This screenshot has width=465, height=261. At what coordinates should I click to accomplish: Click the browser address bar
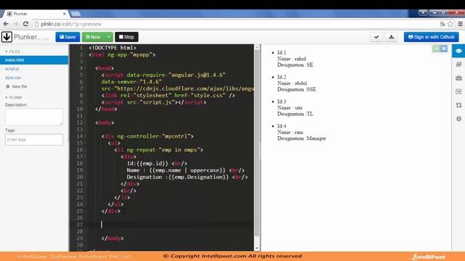click(234, 24)
